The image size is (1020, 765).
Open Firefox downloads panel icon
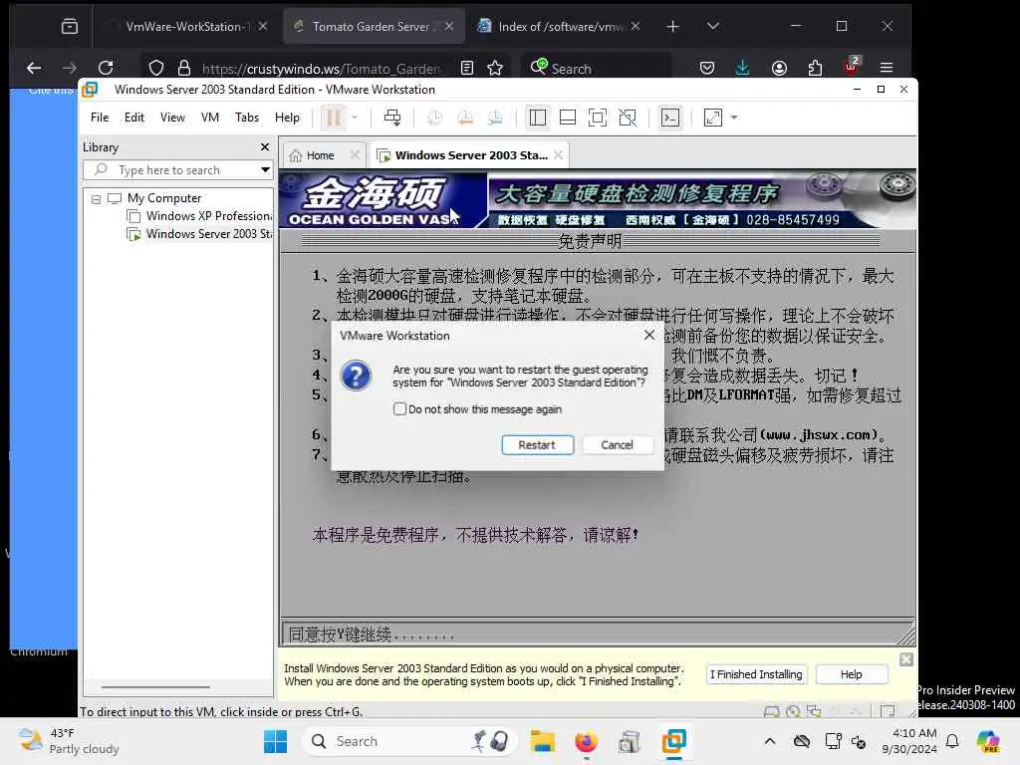[x=742, y=68]
